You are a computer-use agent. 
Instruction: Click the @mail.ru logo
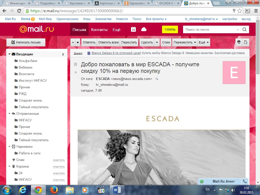coord(37,29)
